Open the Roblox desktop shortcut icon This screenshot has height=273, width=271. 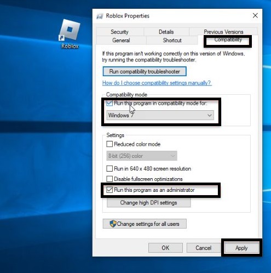pyautogui.click(x=70, y=34)
